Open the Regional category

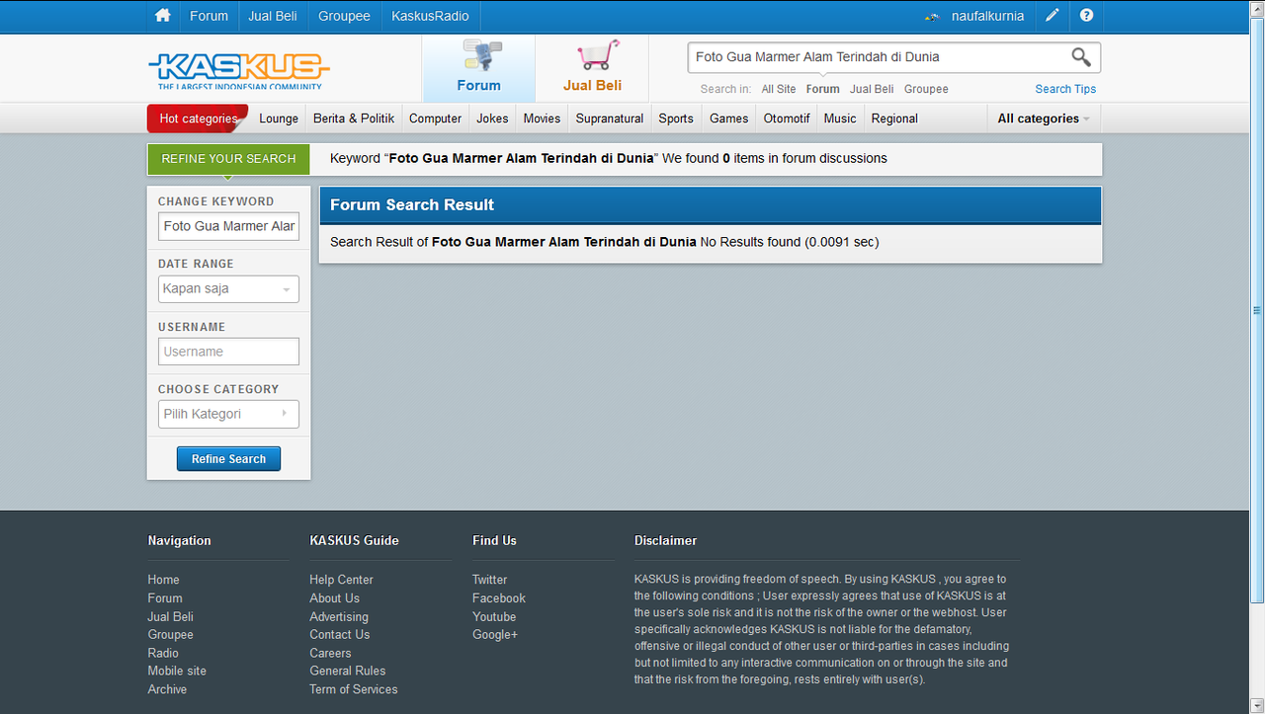click(894, 119)
